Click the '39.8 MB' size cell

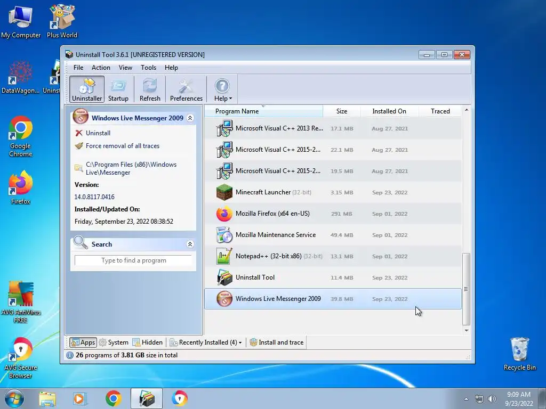point(342,299)
